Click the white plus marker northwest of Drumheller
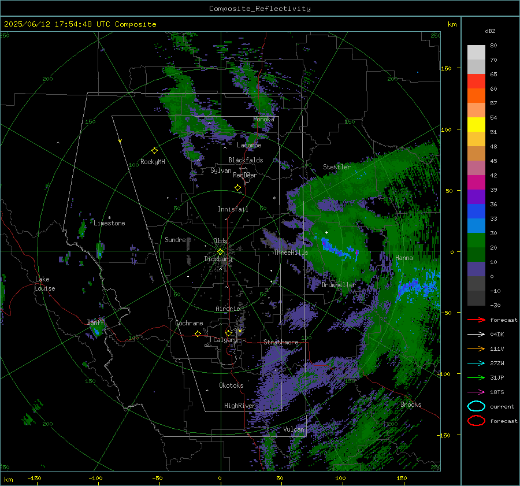Screen dimensions: 520x486 coord(326,232)
